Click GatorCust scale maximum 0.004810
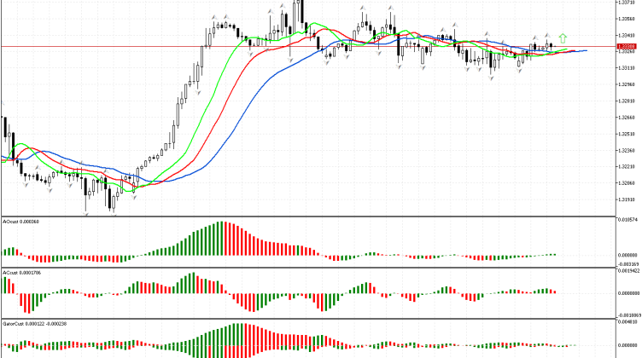 click(628, 324)
